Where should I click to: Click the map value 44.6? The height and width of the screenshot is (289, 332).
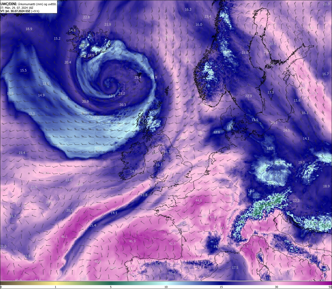pyautogui.click(x=199, y=201)
